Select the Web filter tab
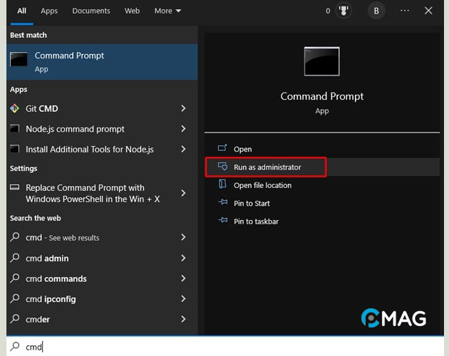The height and width of the screenshot is (356, 449). click(132, 11)
